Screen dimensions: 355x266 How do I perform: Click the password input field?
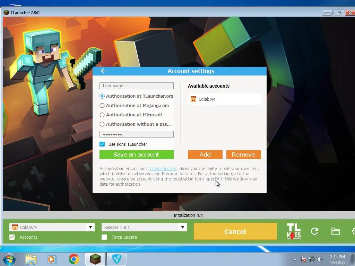point(137,134)
